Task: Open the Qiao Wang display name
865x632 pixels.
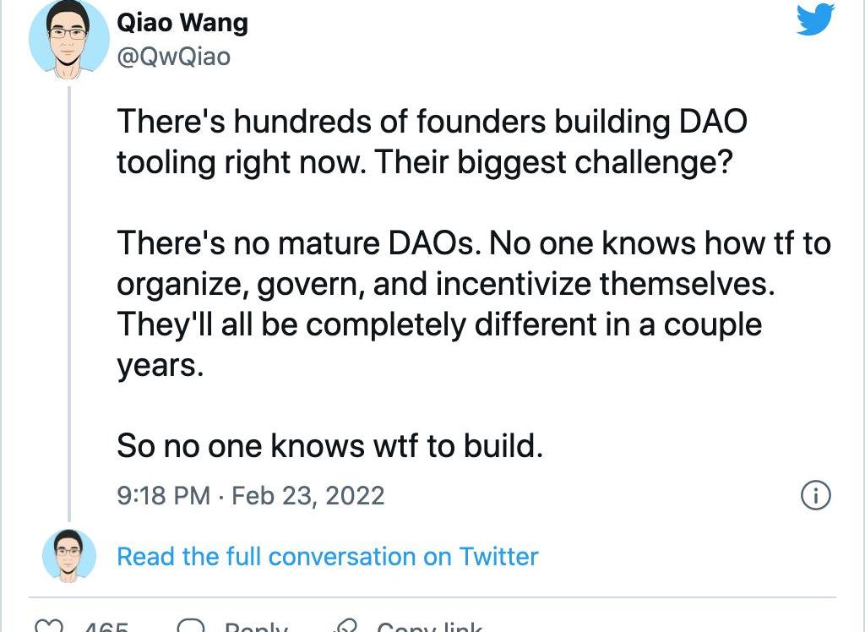Action: pyautogui.click(x=182, y=23)
